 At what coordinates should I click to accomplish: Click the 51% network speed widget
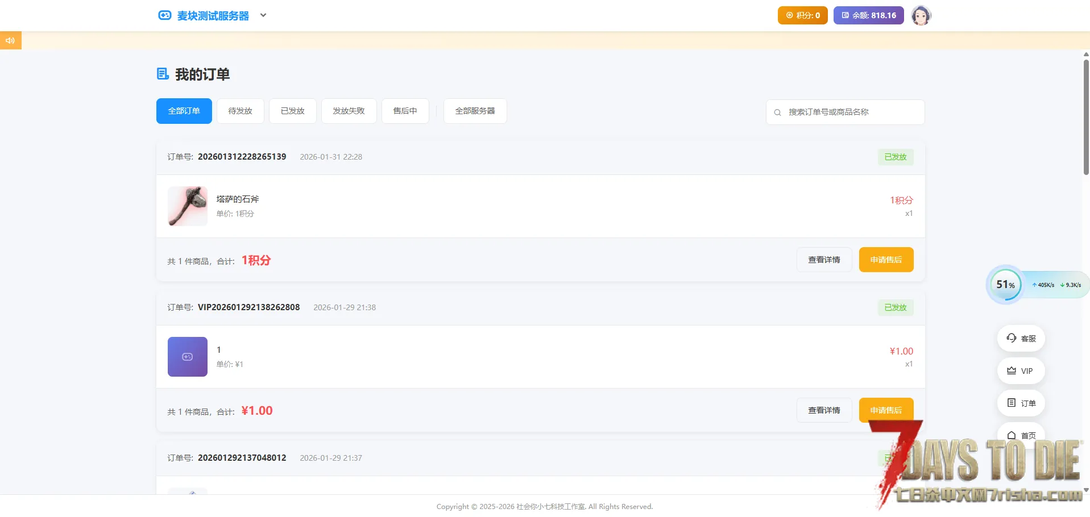tap(1005, 285)
